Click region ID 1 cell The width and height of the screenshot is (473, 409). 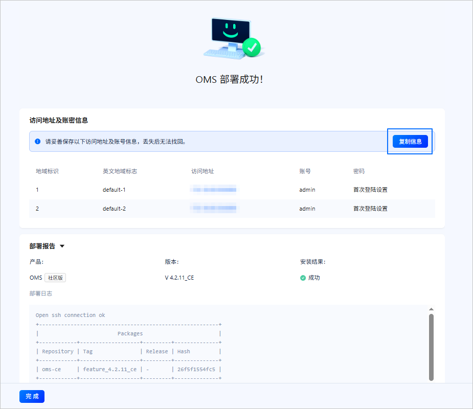37,190
